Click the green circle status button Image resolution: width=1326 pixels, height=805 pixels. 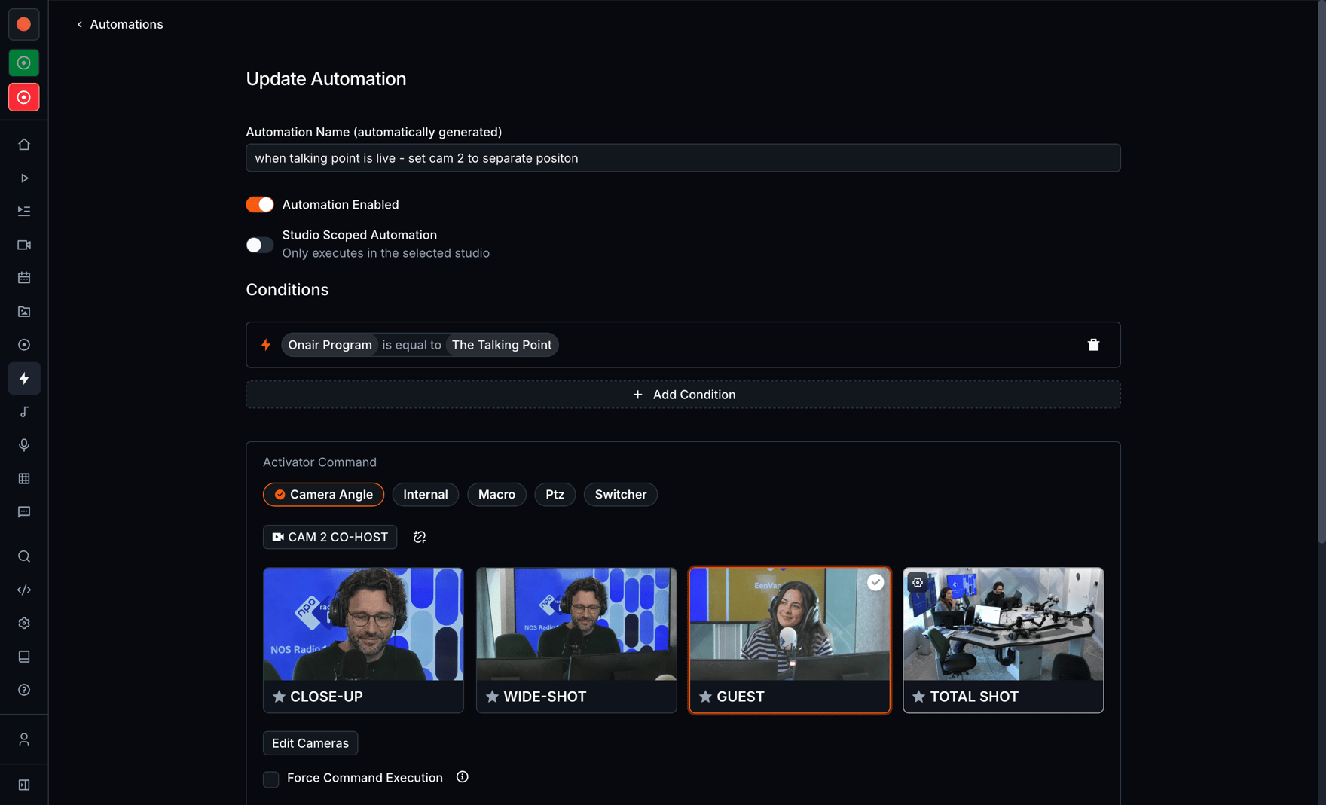(24, 63)
